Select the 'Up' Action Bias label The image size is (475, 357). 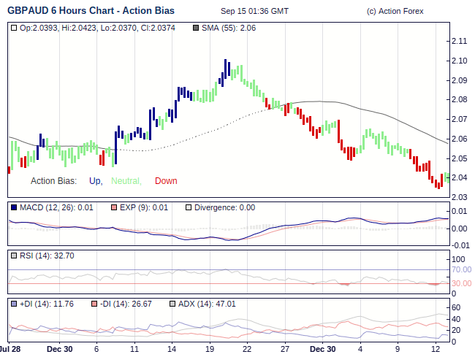point(95,181)
